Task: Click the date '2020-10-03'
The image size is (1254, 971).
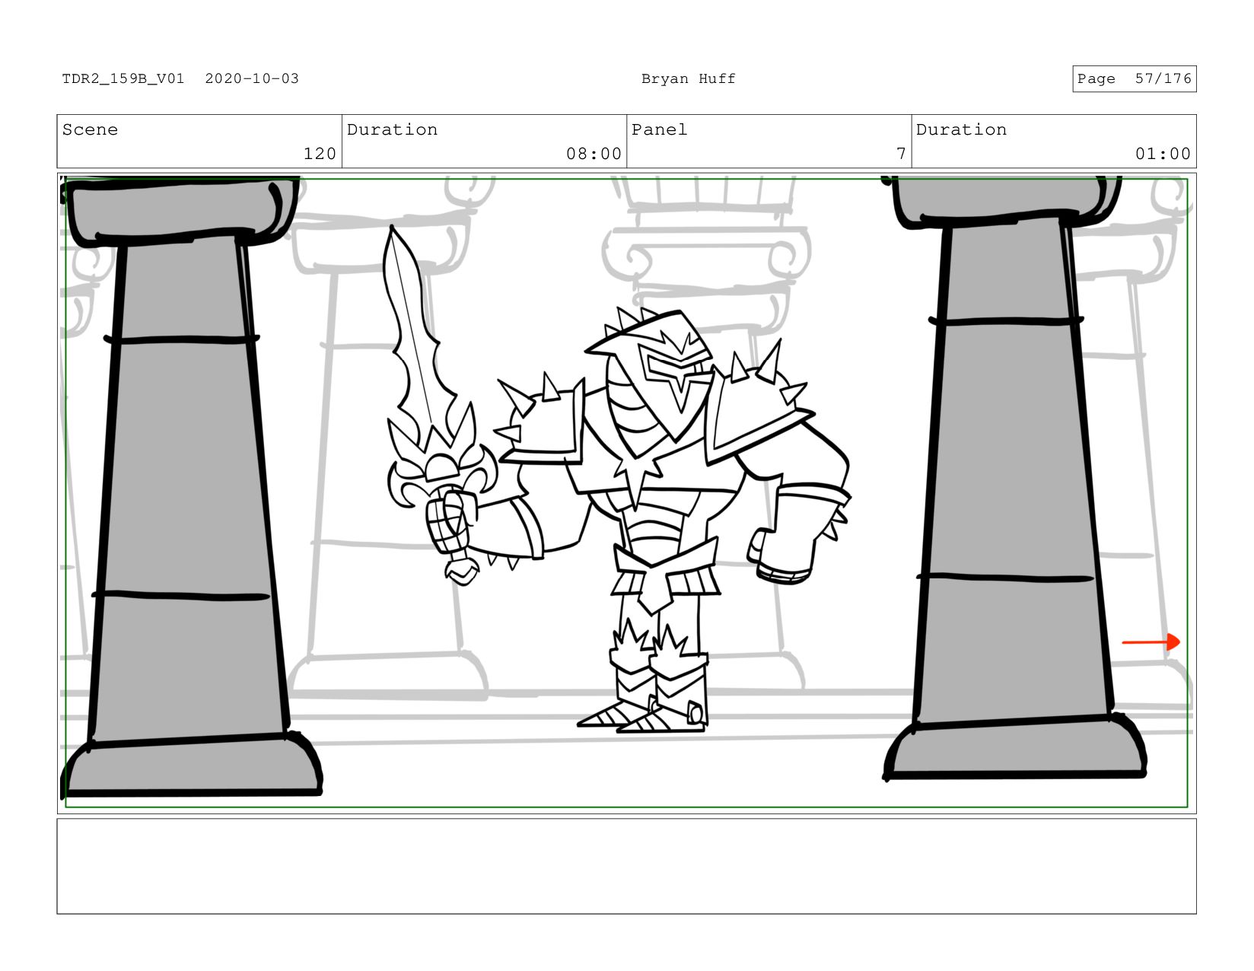Action: (252, 78)
